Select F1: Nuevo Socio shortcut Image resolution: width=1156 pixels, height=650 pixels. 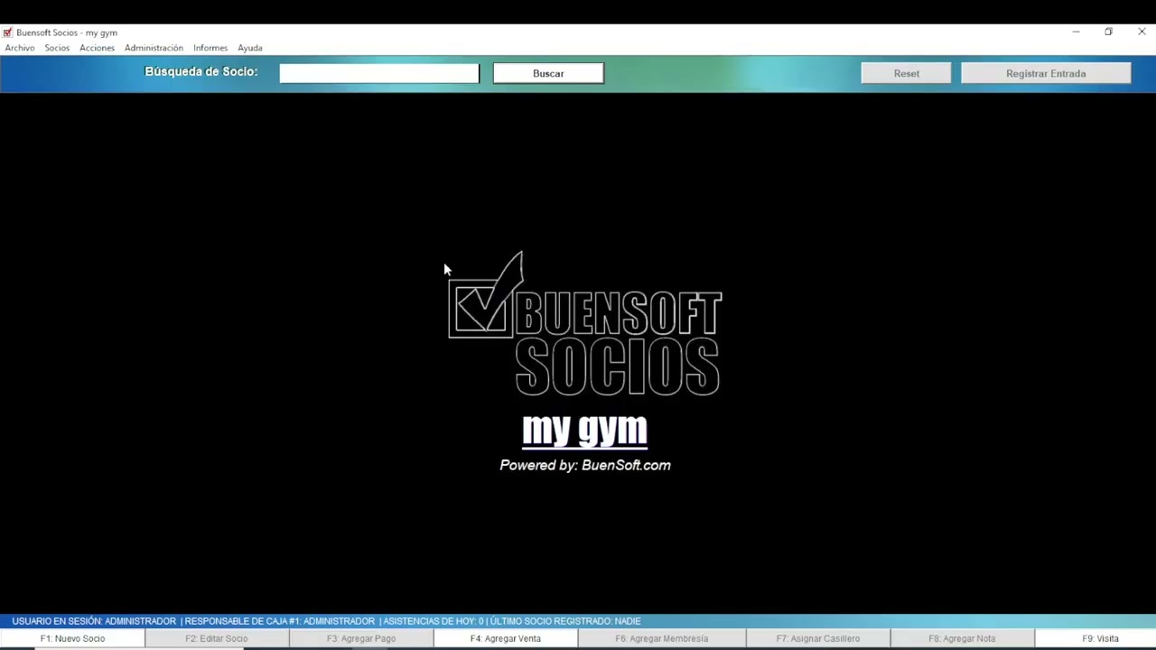(72, 638)
